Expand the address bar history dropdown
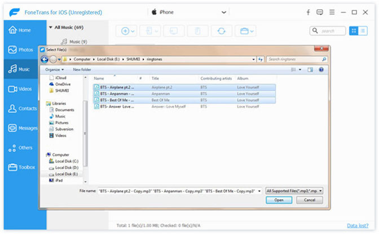Image resolution: width=379 pixels, height=234 pixels. point(253,59)
